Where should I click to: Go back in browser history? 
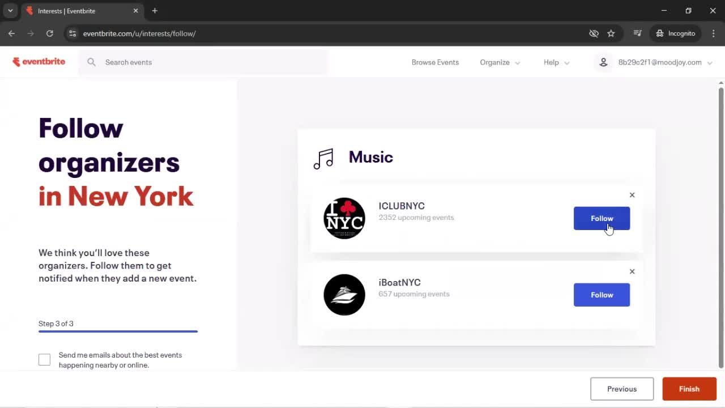click(x=11, y=33)
